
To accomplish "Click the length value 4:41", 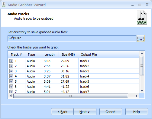I will (47, 87).
